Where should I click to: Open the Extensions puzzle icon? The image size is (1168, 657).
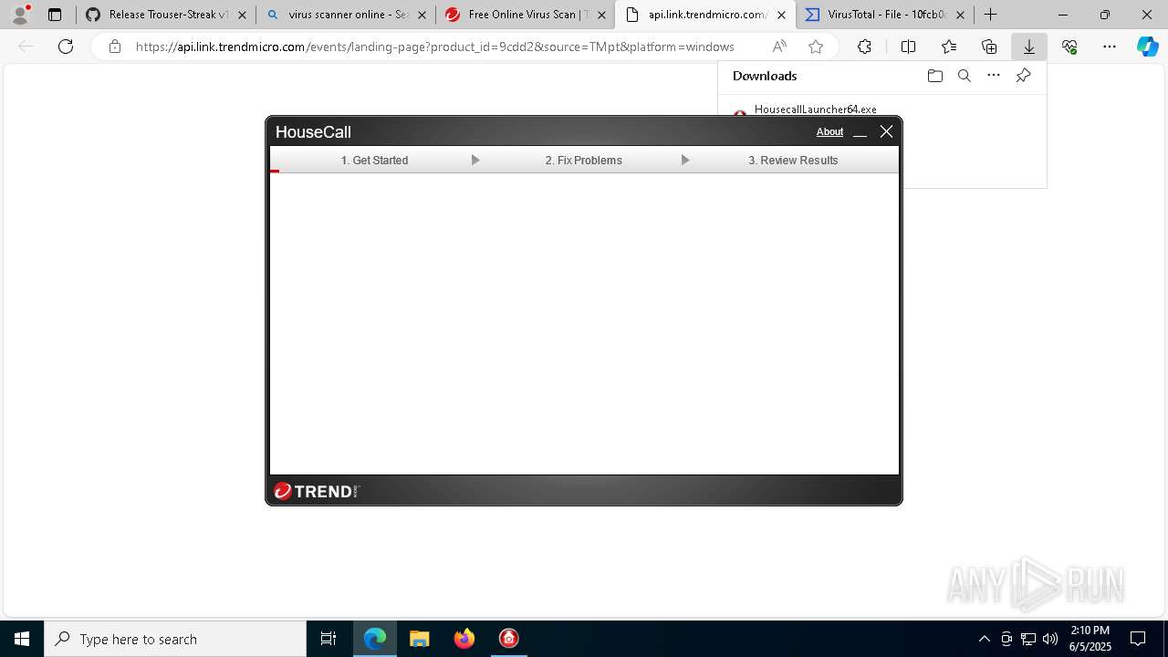(864, 47)
